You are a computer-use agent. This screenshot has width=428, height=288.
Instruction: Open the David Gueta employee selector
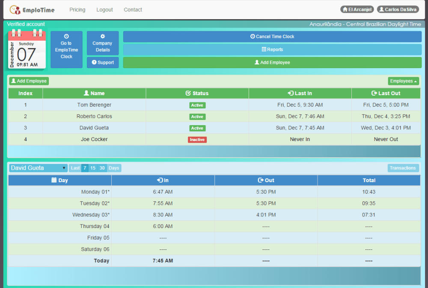pos(38,168)
